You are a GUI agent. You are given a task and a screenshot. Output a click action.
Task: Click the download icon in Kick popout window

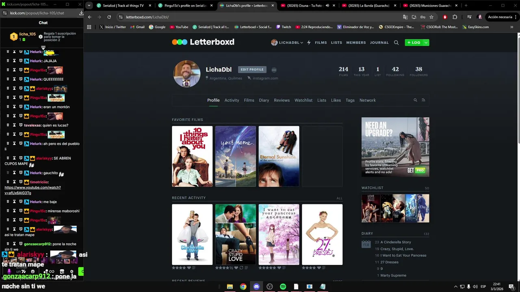[x=81, y=13]
